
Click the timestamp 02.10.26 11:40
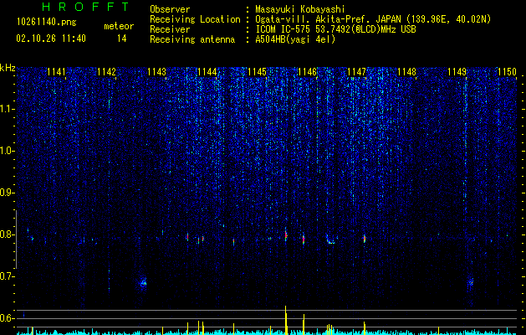[51, 39]
